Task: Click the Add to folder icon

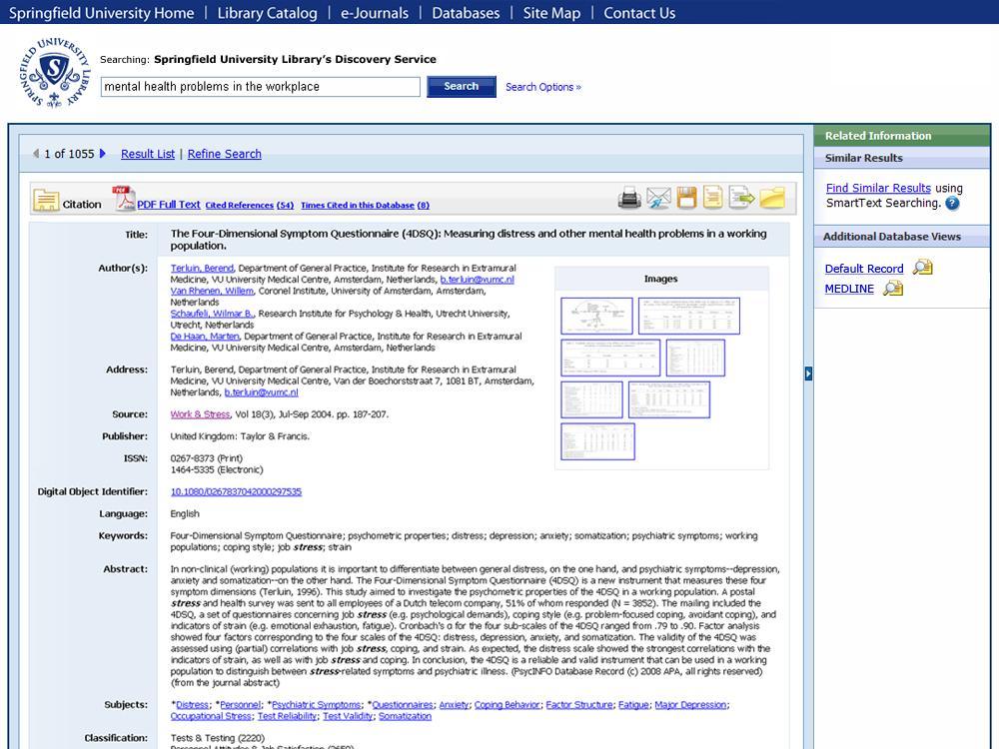Action: tap(772, 198)
